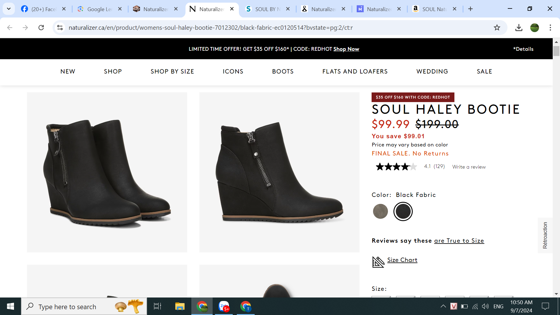Bookmark this page with star icon
The width and height of the screenshot is (560, 315).
coord(497,28)
